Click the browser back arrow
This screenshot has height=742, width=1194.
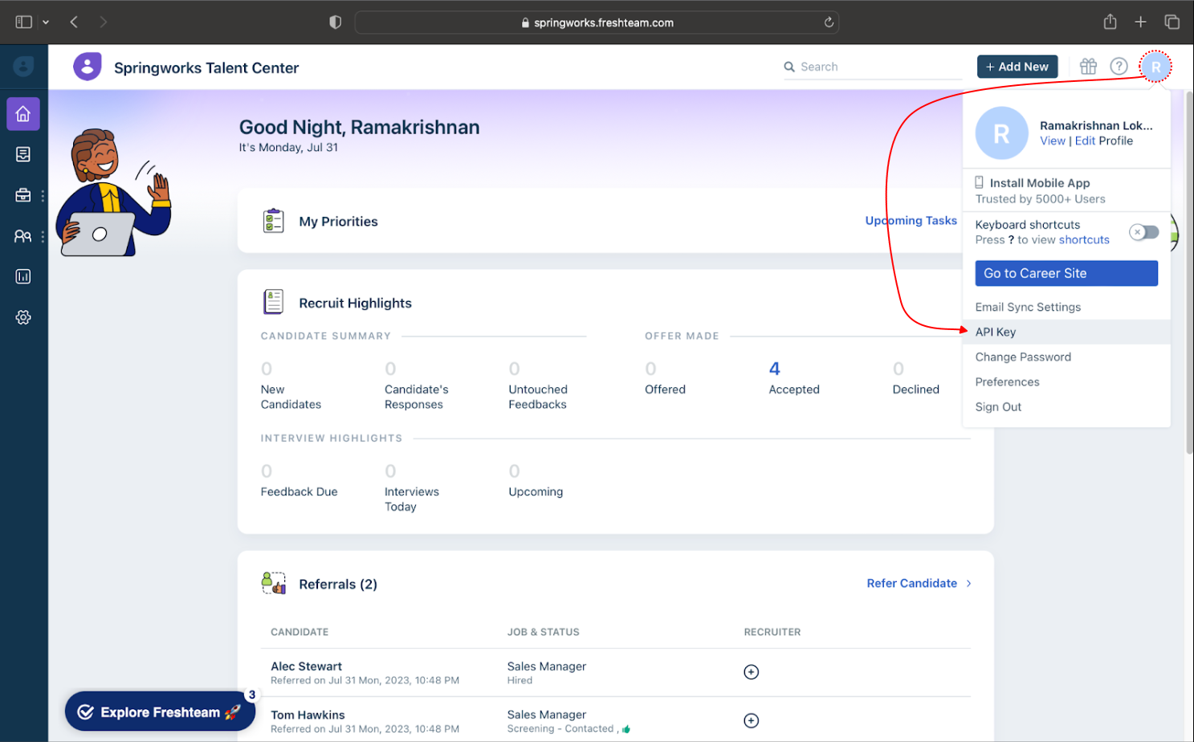[x=74, y=22]
